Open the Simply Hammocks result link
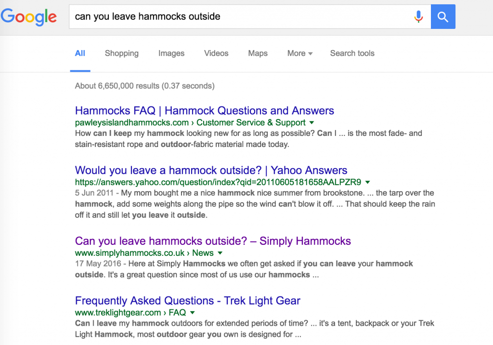This screenshot has width=493, height=345. 213,241
